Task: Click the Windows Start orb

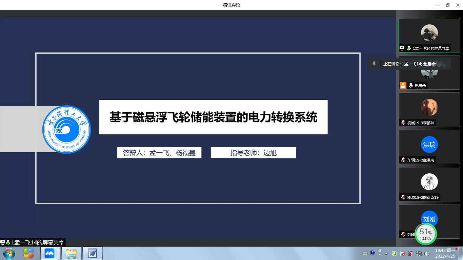Action: point(8,253)
